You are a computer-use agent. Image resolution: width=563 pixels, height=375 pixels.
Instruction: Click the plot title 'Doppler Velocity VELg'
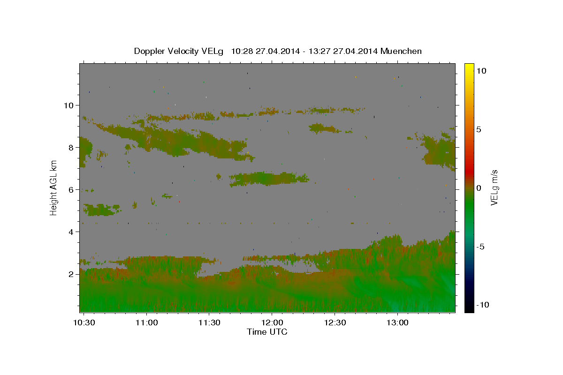pos(179,51)
